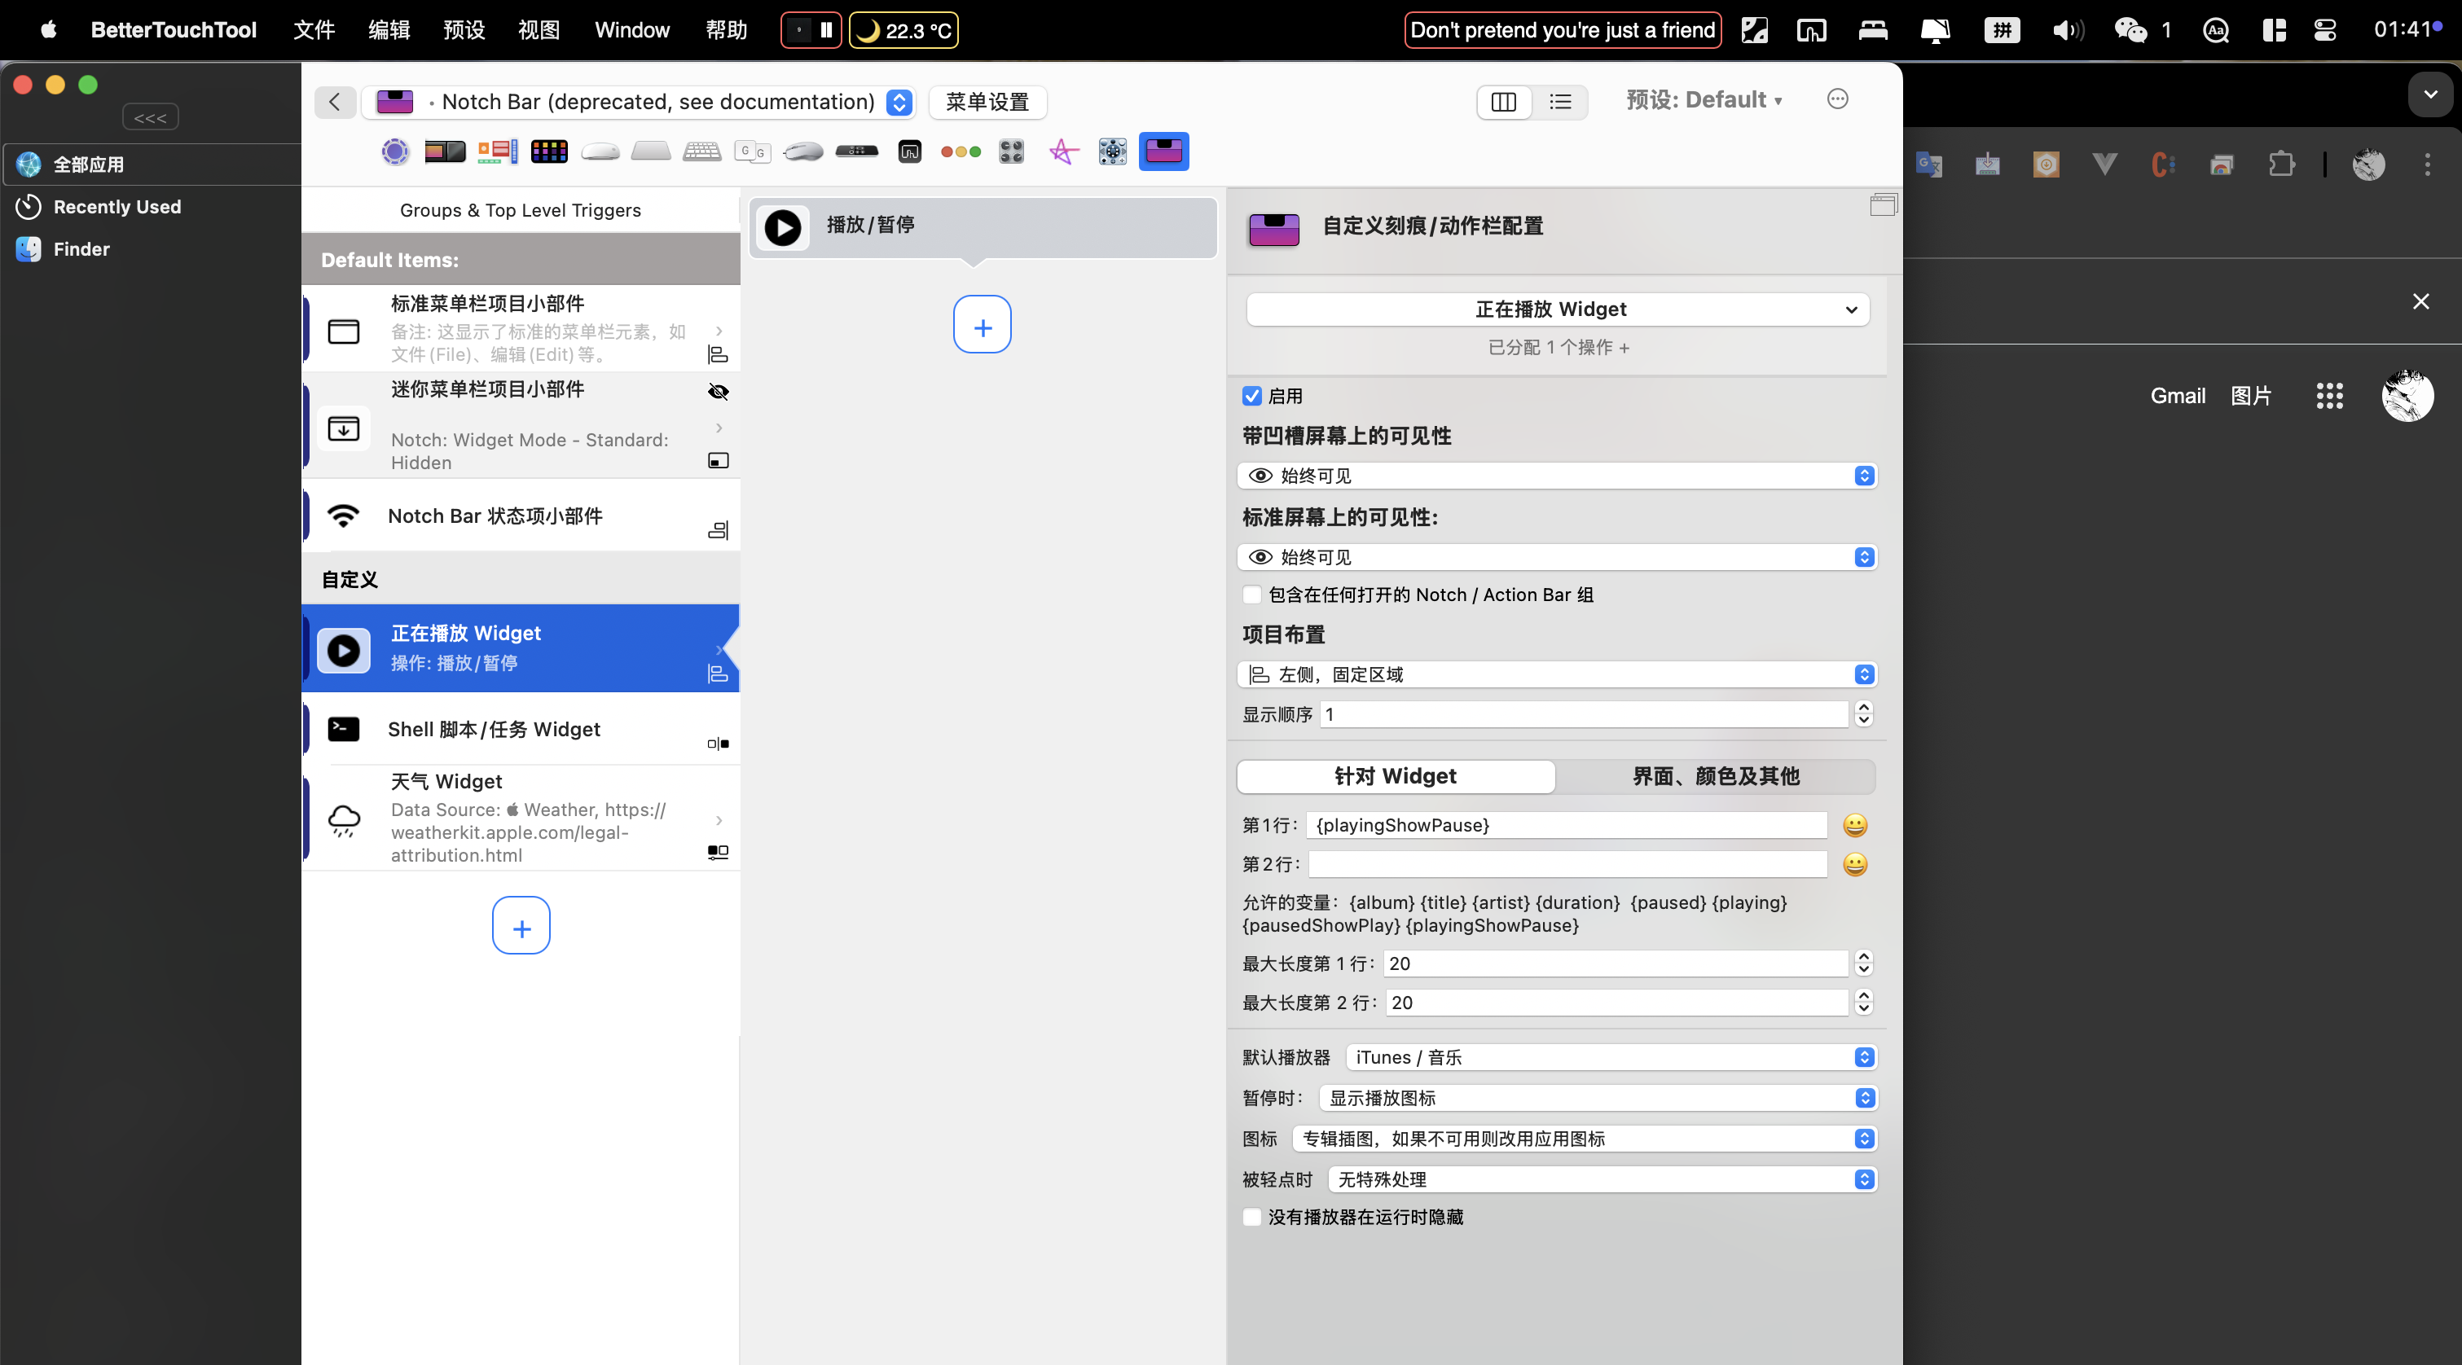Select the Magic Mouse trigger icon
2462x1365 pixels.
[600, 151]
